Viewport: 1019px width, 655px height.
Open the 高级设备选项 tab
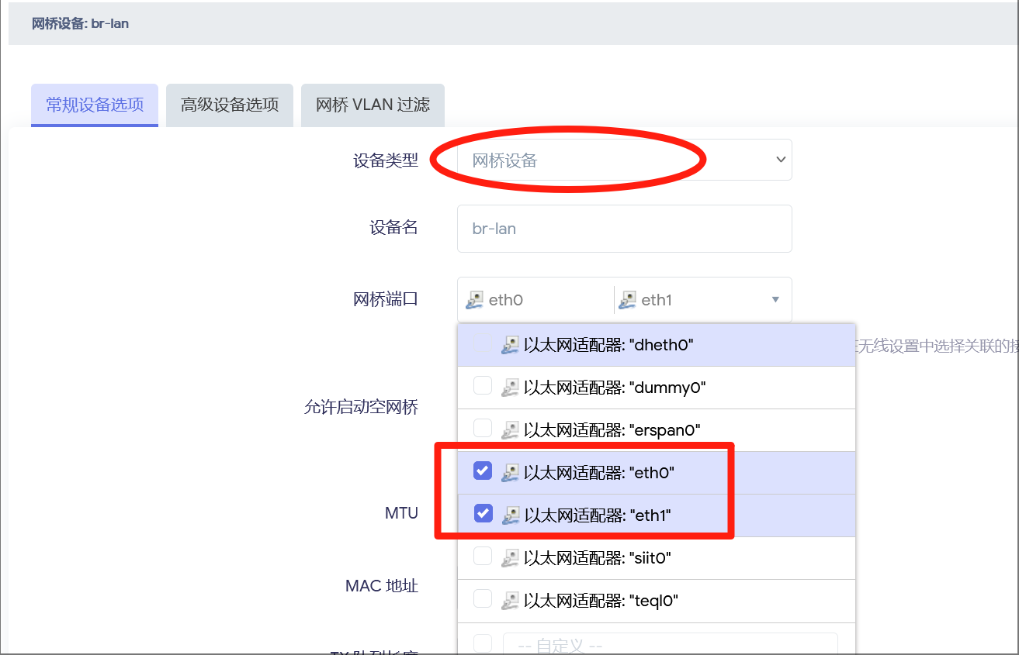pyautogui.click(x=230, y=105)
